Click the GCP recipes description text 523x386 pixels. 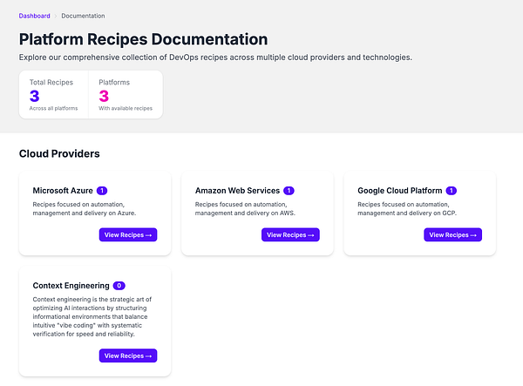tap(407, 208)
